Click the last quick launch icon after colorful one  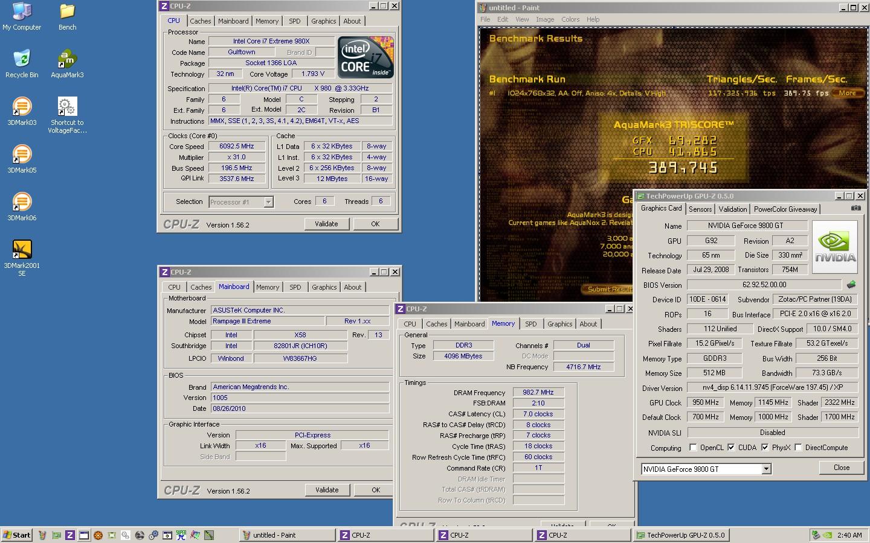209,535
